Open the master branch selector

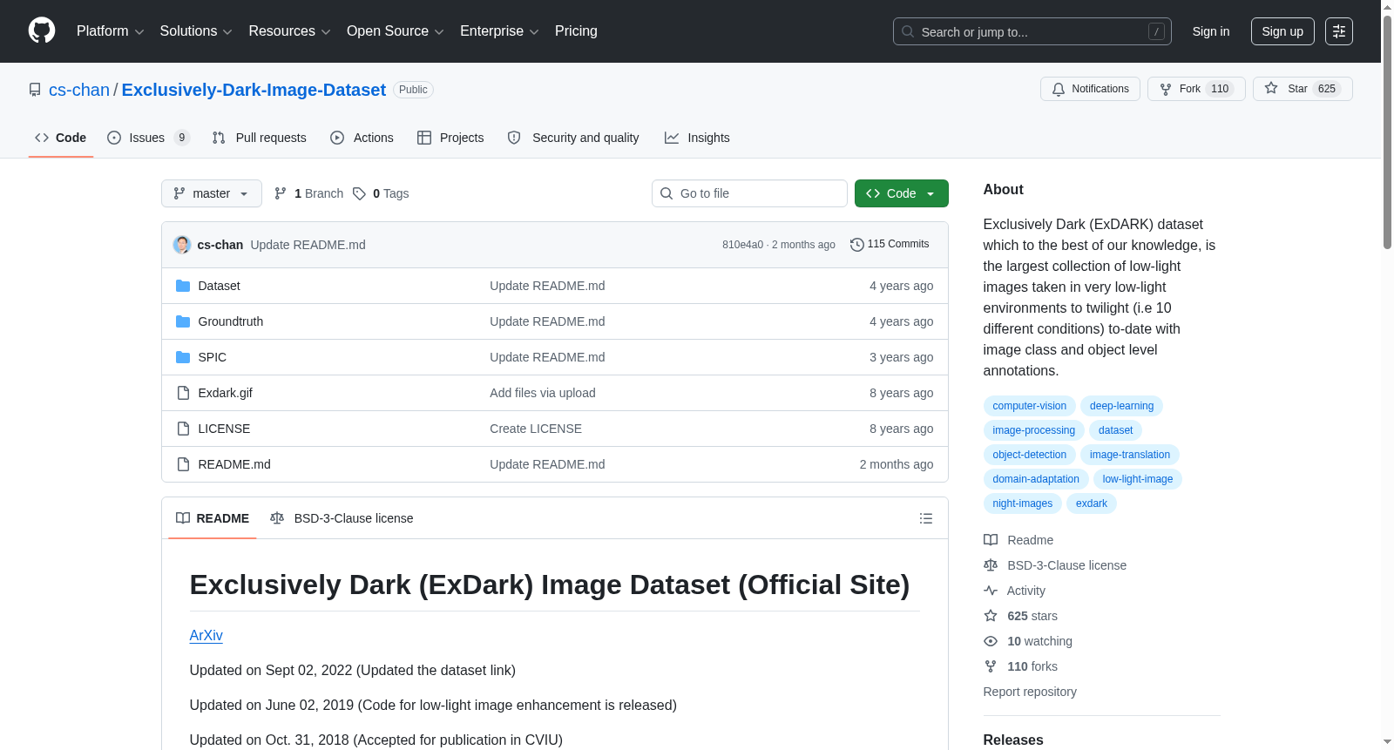click(x=212, y=193)
